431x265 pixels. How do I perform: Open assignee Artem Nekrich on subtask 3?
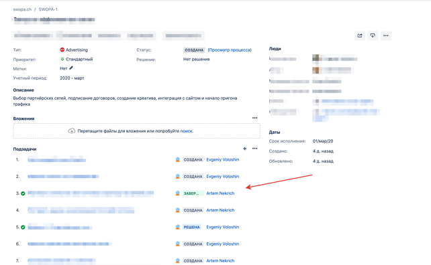click(220, 193)
